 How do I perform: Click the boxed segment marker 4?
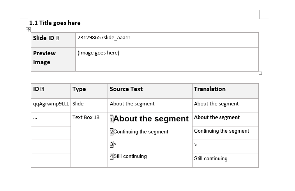point(111,156)
